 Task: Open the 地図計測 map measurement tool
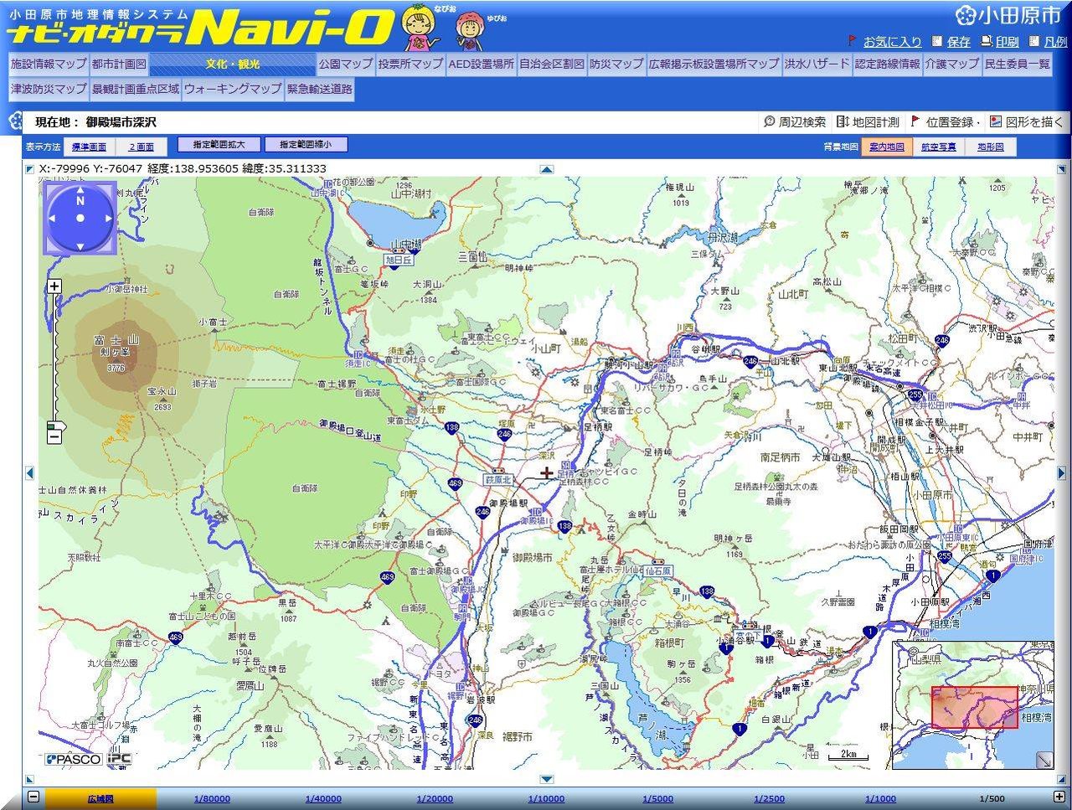click(876, 122)
